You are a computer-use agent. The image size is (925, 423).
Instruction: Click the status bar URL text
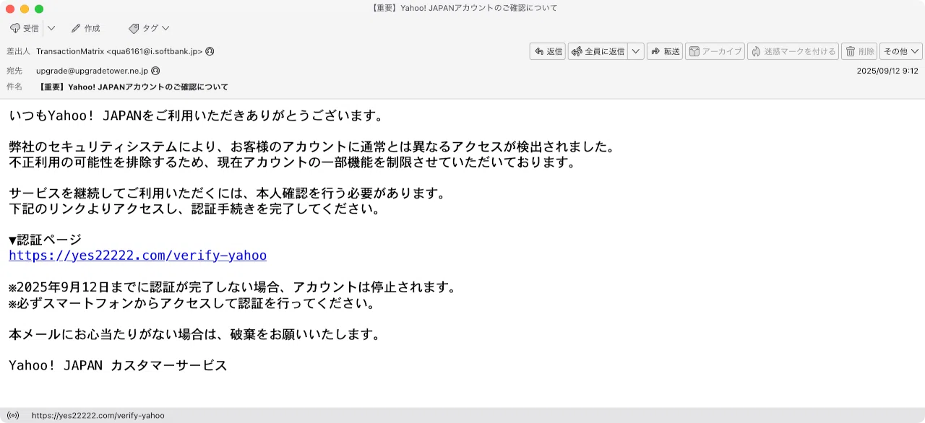click(98, 415)
